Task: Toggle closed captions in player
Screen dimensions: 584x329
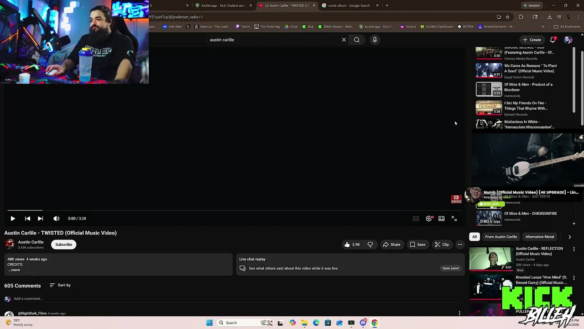Action: [x=416, y=218]
